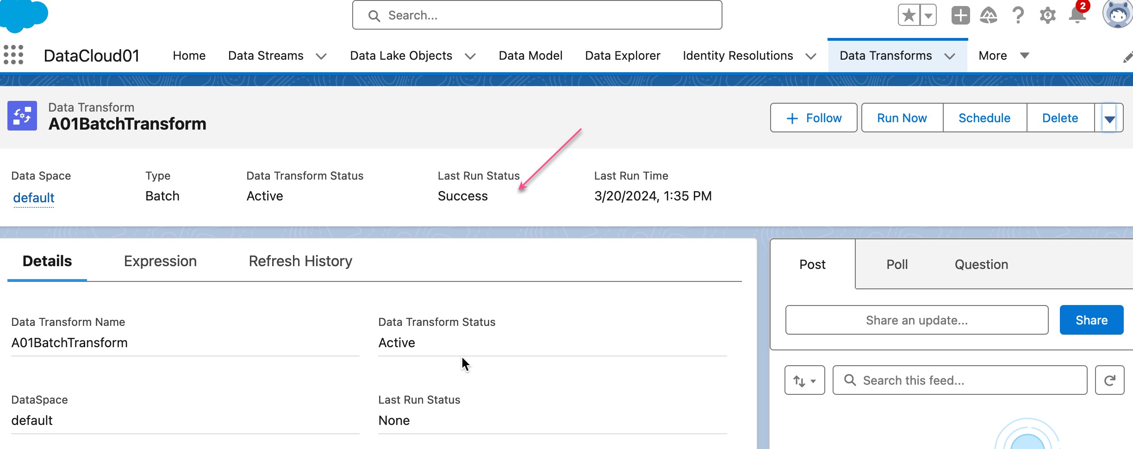Click Run Now
This screenshot has width=1133, height=449.
[902, 118]
